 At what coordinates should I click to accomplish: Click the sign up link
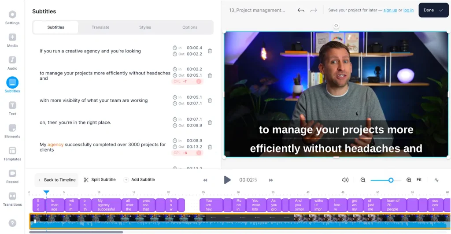(390, 10)
